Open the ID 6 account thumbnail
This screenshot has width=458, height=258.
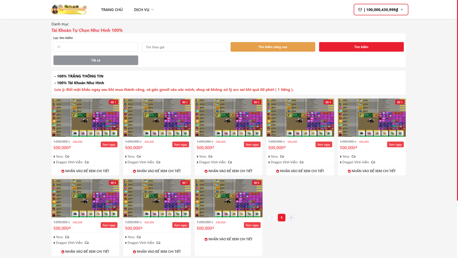[x=85, y=198]
